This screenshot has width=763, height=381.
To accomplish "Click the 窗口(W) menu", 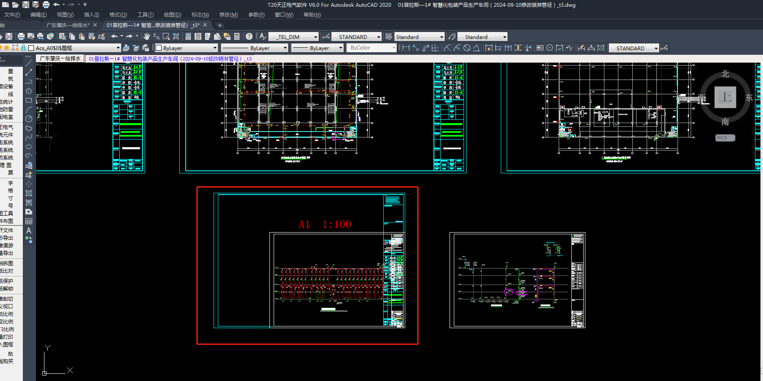I will (284, 15).
